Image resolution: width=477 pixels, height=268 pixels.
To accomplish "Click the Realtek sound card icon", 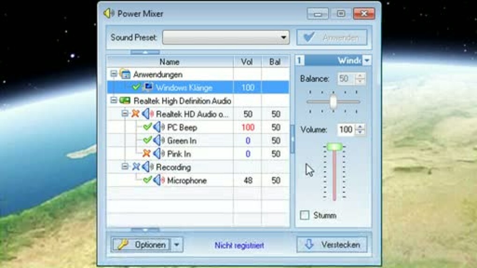I will click(x=125, y=101).
